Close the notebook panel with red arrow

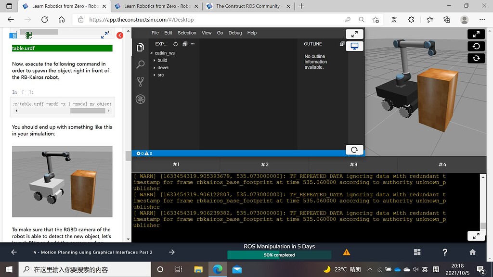pos(120,36)
